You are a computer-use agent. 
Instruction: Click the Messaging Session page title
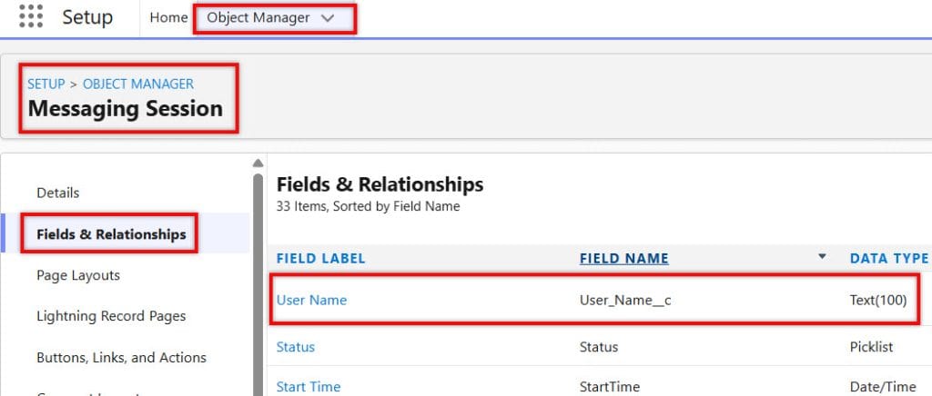pyautogui.click(x=126, y=109)
